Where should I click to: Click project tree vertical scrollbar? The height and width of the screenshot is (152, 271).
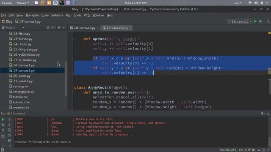pyautogui.click(x=66, y=79)
